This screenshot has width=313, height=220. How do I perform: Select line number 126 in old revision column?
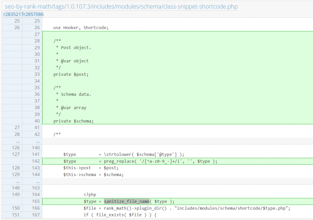tap(16, 147)
